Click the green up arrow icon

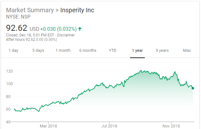[80, 29]
